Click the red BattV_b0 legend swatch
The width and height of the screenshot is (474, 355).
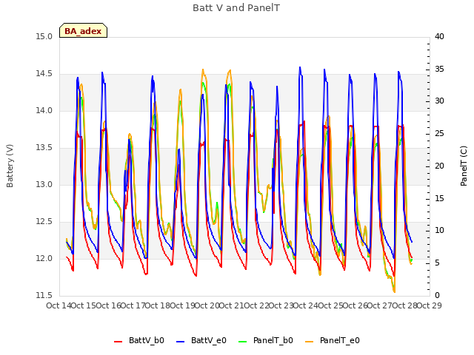coord(118,342)
